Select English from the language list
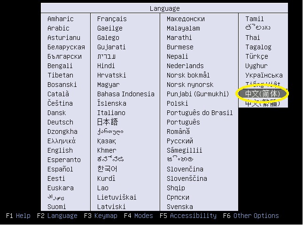This screenshot has height=225, width=303. [60, 150]
